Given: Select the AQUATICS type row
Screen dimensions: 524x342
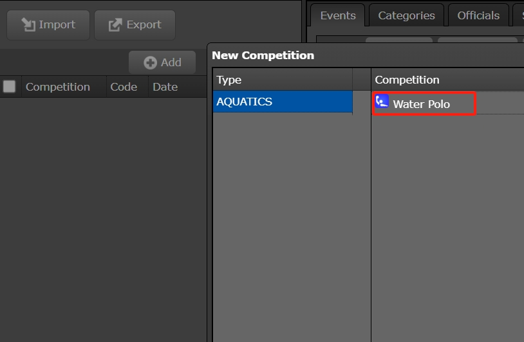Looking at the screenshot, I should pos(283,102).
